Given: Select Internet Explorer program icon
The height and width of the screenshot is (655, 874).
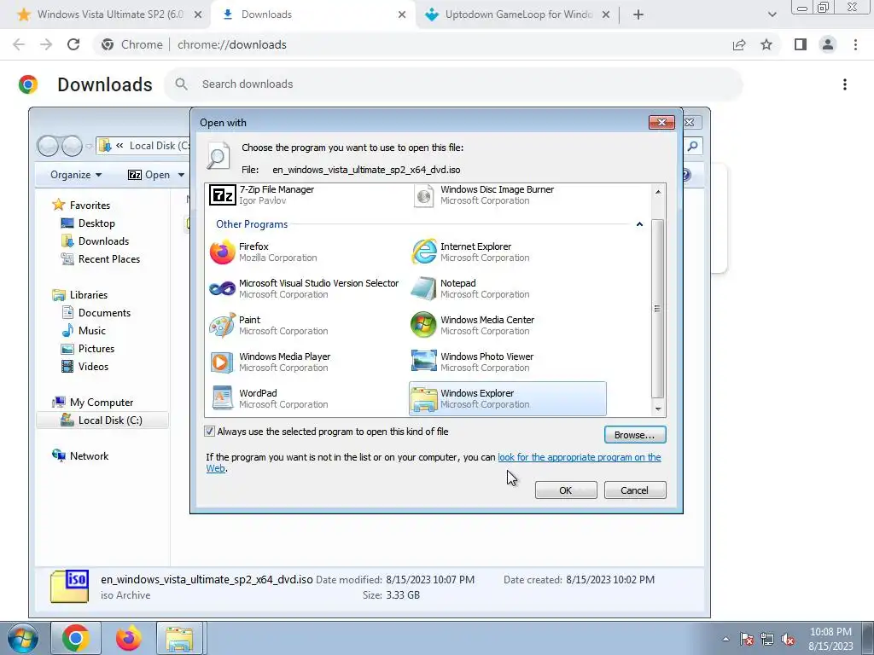Looking at the screenshot, I should click(423, 252).
